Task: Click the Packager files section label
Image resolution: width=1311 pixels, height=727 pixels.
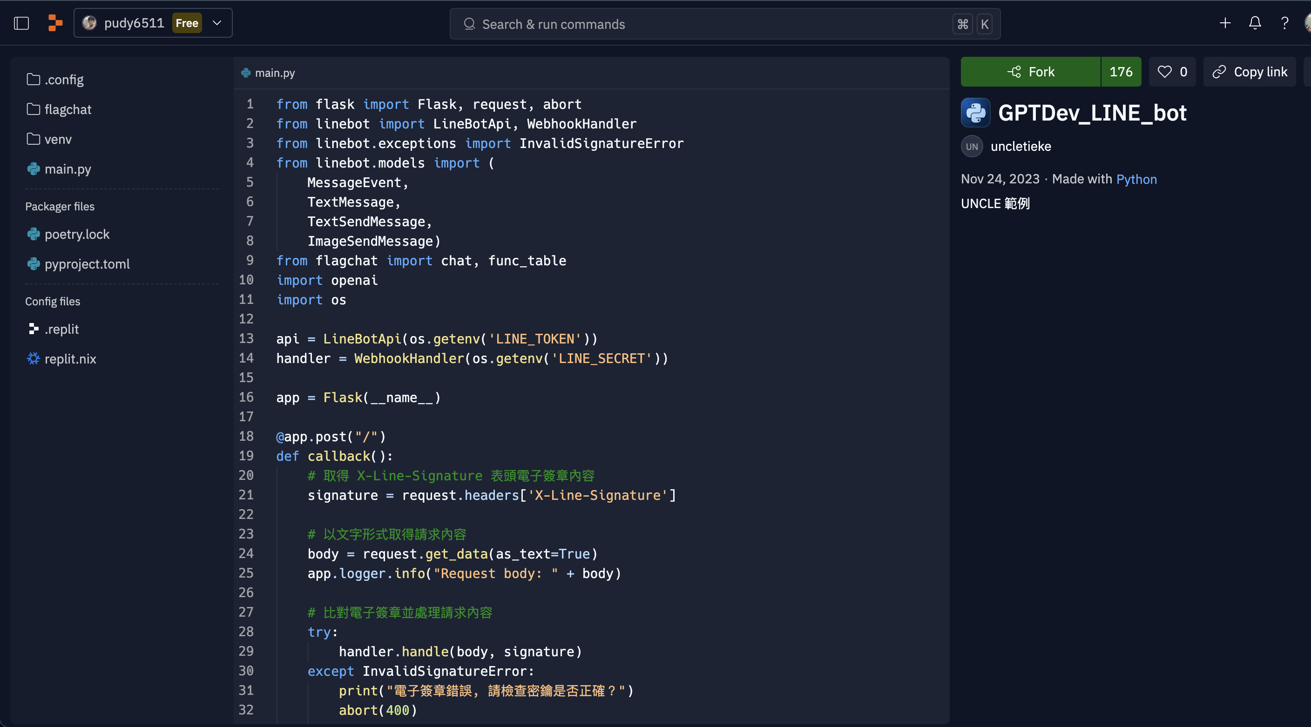Action: 60,207
